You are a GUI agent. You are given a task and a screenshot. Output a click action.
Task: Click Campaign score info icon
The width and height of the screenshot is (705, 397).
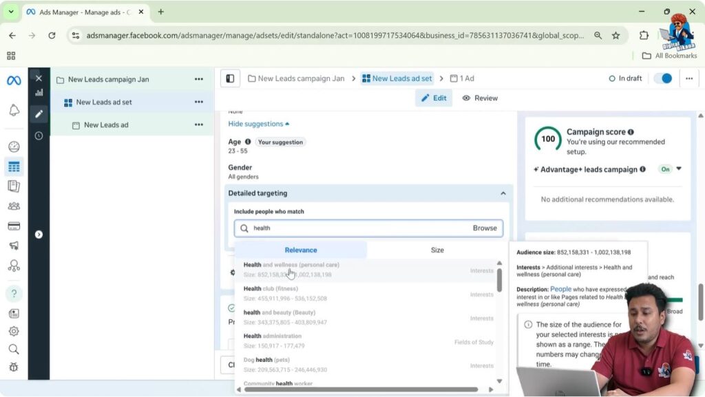click(x=631, y=132)
